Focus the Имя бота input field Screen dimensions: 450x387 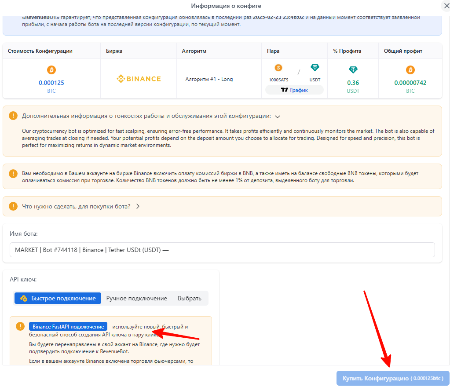pyautogui.click(x=222, y=250)
